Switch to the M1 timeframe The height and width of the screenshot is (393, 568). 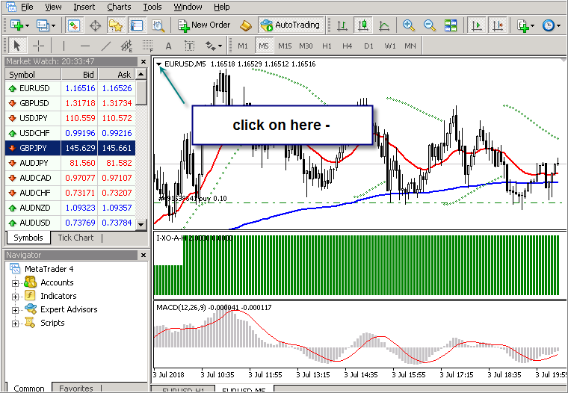(243, 46)
